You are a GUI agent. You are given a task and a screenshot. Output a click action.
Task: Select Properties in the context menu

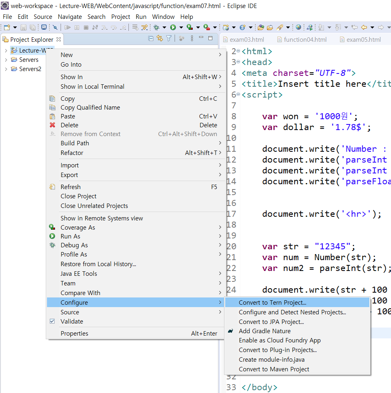click(x=76, y=333)
